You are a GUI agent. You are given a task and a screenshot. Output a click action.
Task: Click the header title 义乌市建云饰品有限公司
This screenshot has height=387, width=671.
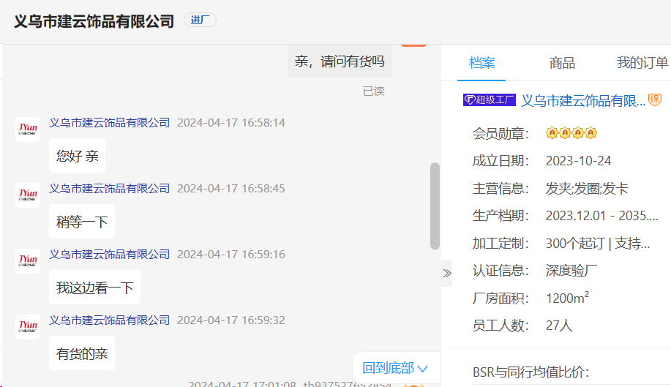[x=94, y=21]
